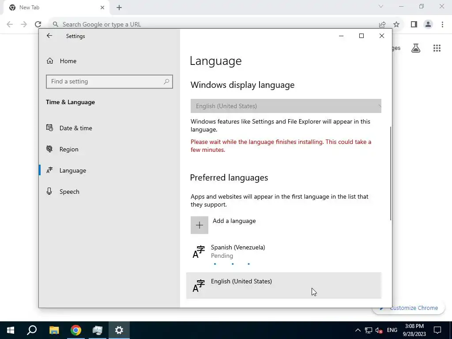This screenshot has width=452, height=339.
Task: Open Region settings
Action: click(x=69, y=149)
